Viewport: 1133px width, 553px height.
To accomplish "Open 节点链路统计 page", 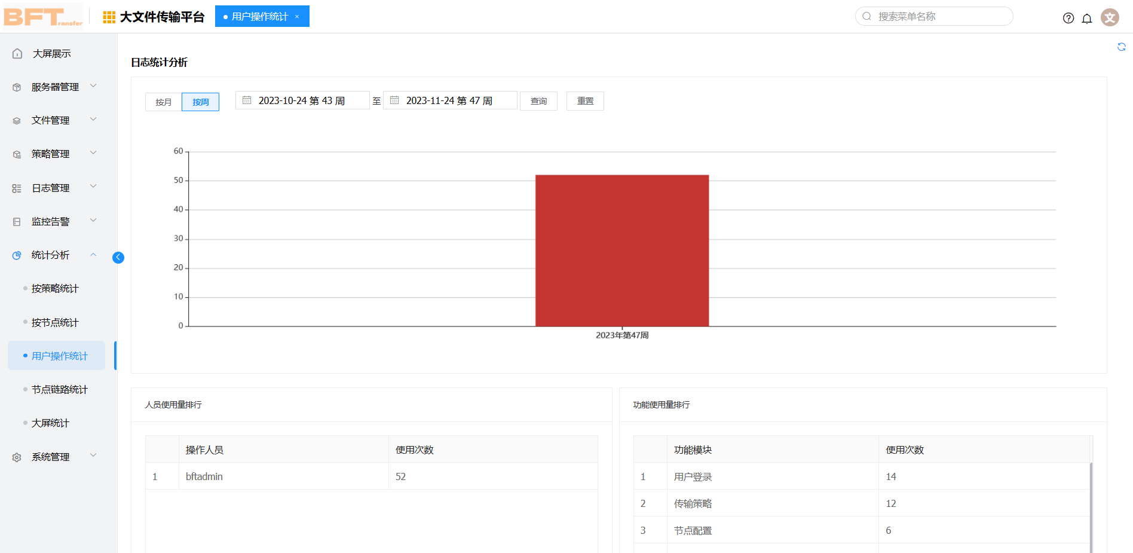I will pos(59,390).
